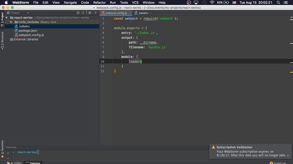Open the Notification Center list icon
The width and height of the screenshot is (293, 164).
click(x=286, y=2)
